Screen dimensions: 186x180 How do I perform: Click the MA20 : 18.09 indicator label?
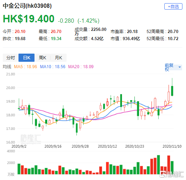tap(81, 67)
